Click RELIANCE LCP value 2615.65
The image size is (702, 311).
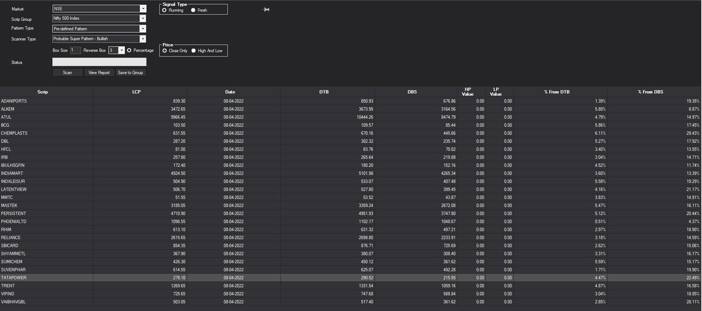tap(178, 237)
